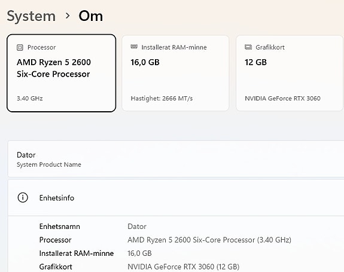Click the Om breadcrumb heading
This screenshot has width=344, height=272.
pyautogui.click(x=90, y=16)
